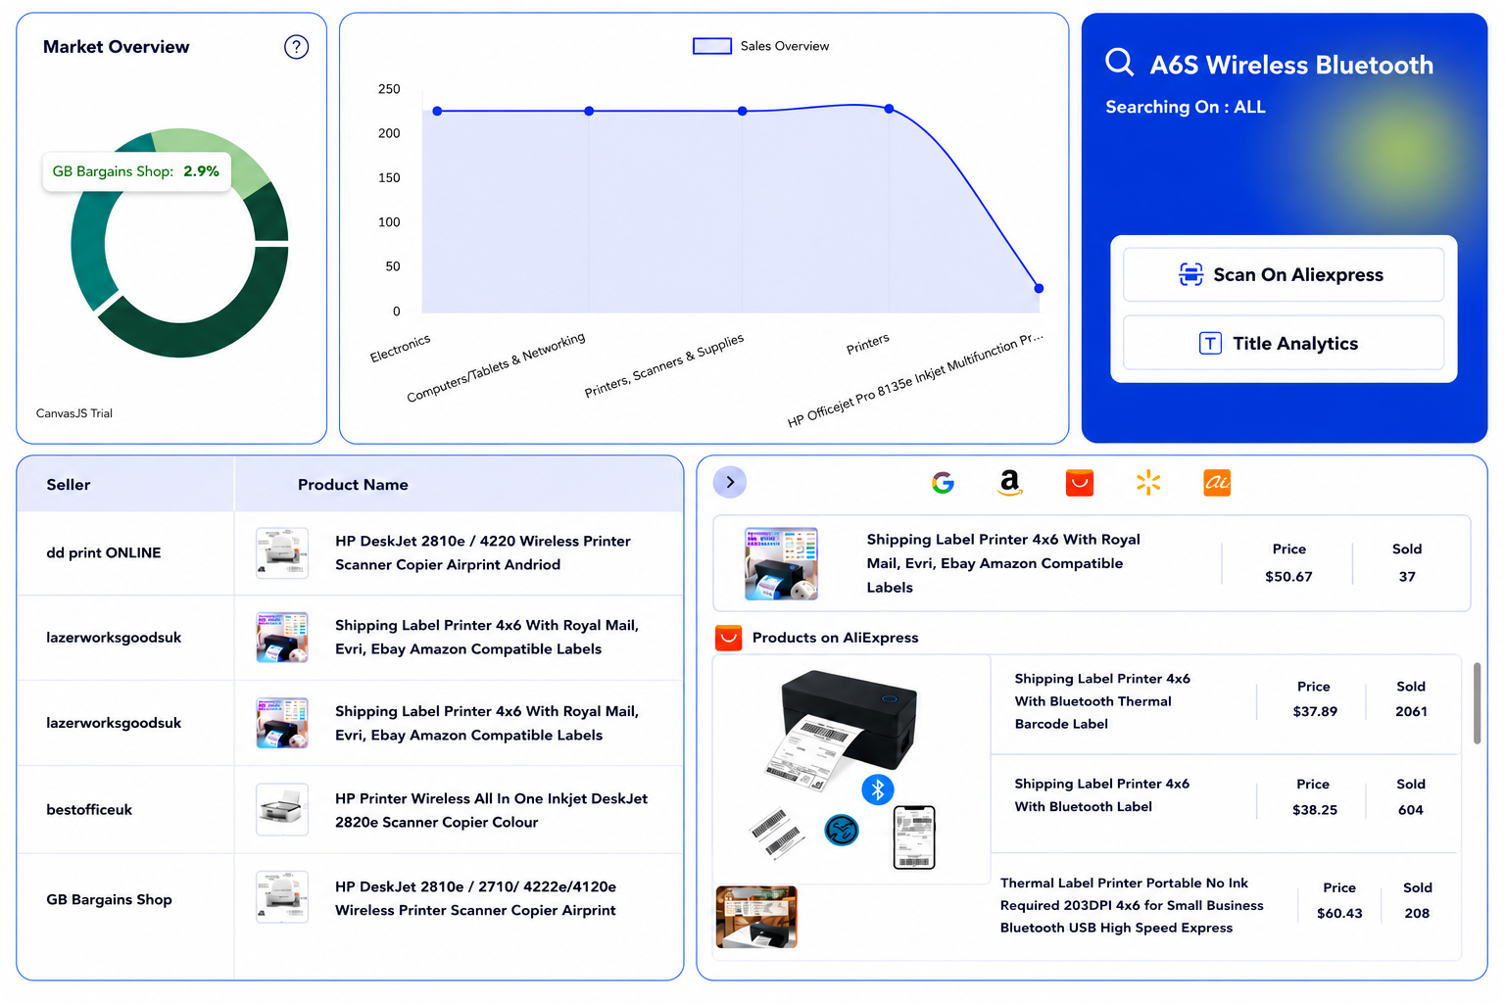
Task: Select the Walmart spark icon
Action: coord(1147,482)
